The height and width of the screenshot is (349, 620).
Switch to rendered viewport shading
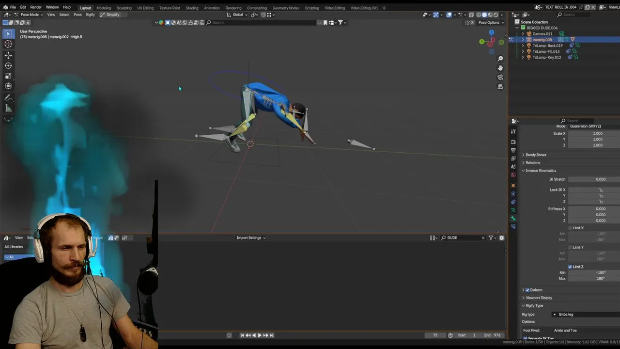click(x=496, y=15)
